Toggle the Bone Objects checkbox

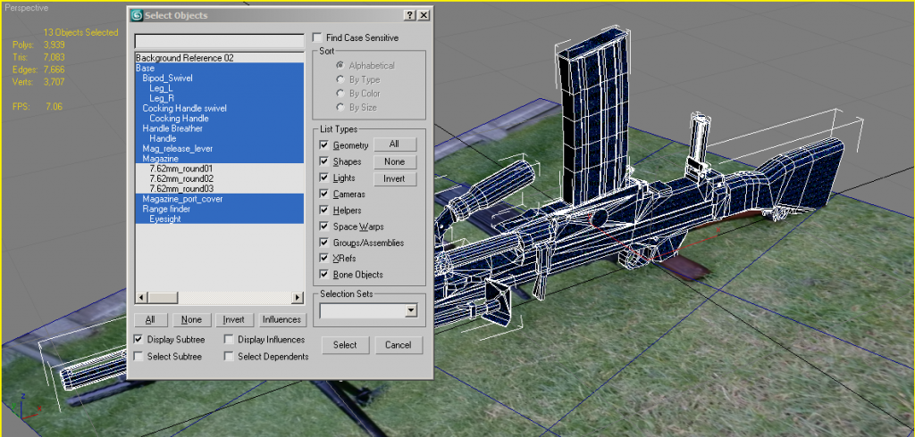(324, 275)
